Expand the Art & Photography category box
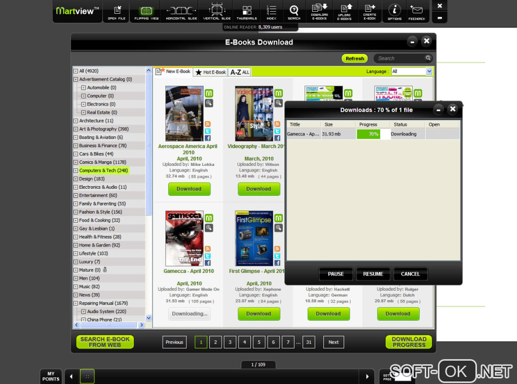The width and height of the screenshot is (517, 384). pos(76,129)
